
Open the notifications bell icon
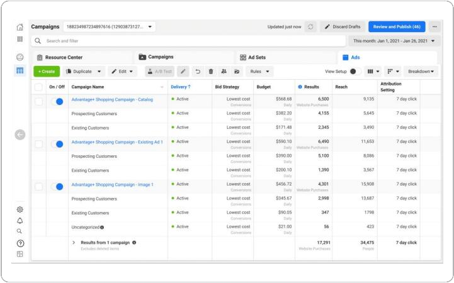point(20,221)
